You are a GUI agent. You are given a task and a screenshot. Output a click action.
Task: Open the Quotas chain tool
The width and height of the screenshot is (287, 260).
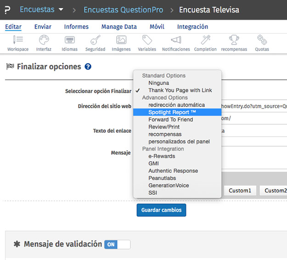click(262, 43)
